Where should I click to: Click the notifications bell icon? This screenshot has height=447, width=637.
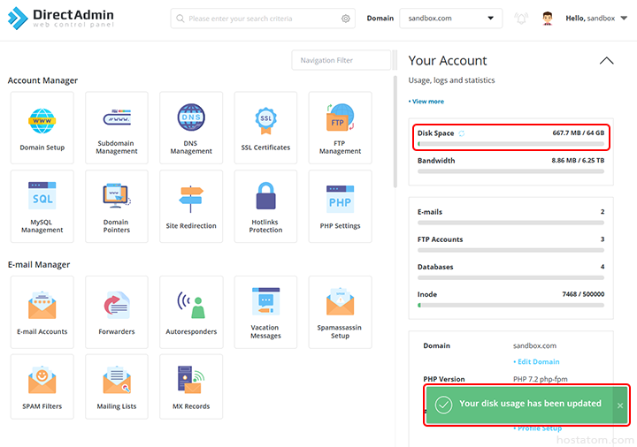[x=521, y=19]
